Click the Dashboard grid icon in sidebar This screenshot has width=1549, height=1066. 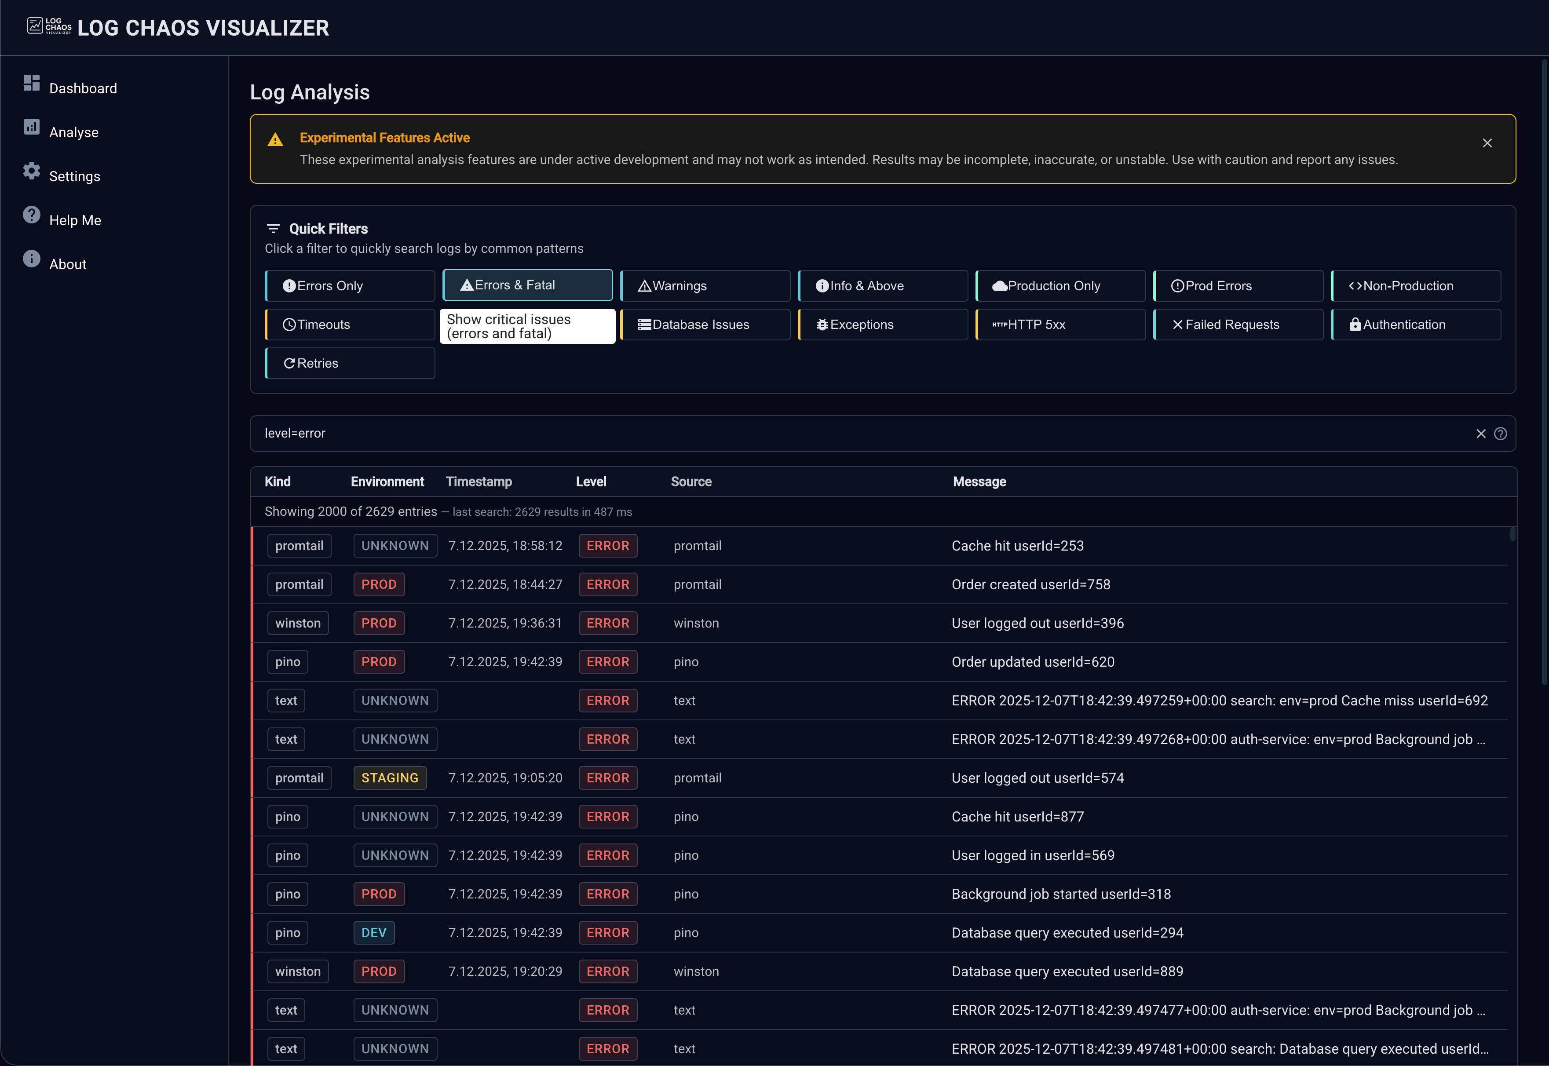pos(31,83)
